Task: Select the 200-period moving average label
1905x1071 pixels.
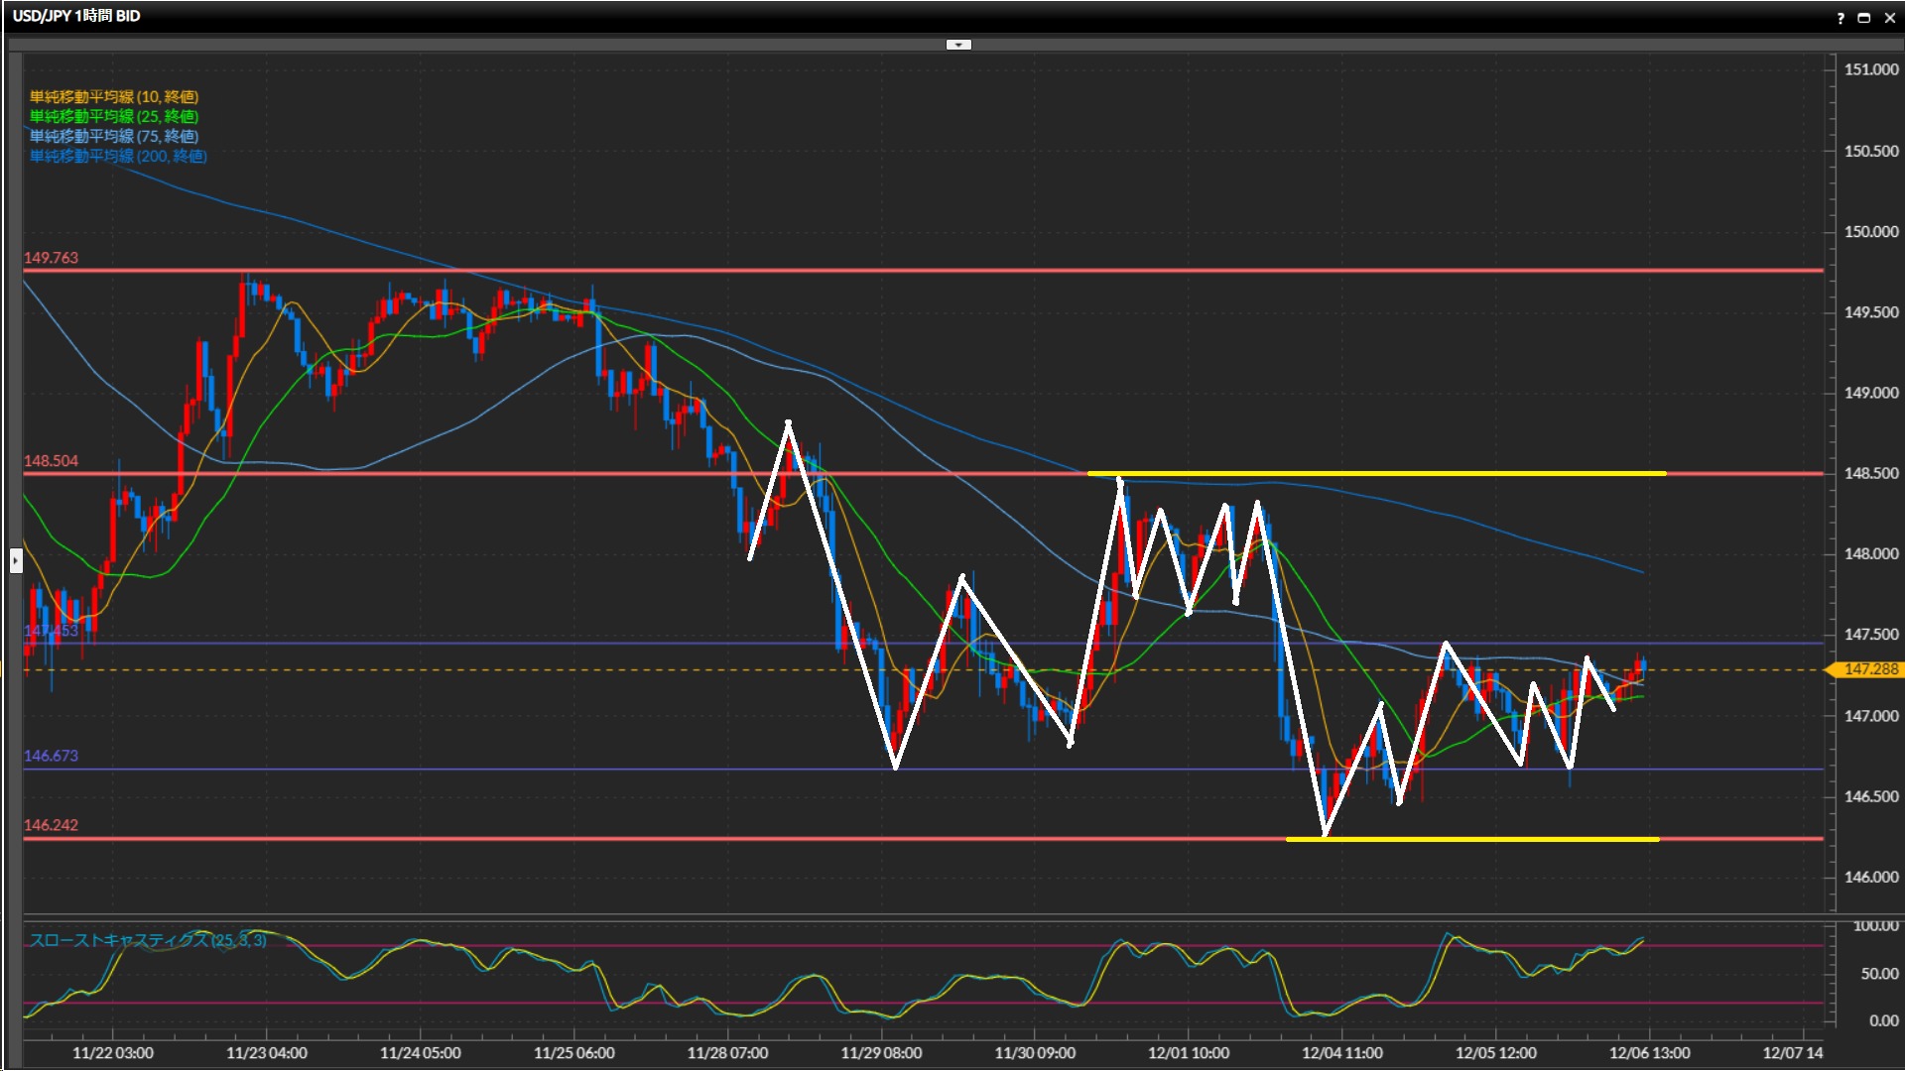Action: click(118, 156)
